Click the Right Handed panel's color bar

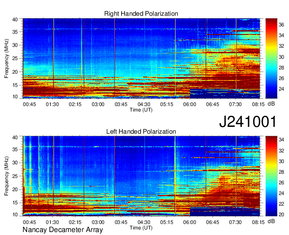pyautogui.click(x=271, y=58)
